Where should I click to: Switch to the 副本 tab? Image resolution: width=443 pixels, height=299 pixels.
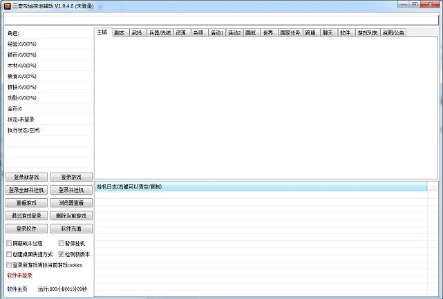point(119,32)
